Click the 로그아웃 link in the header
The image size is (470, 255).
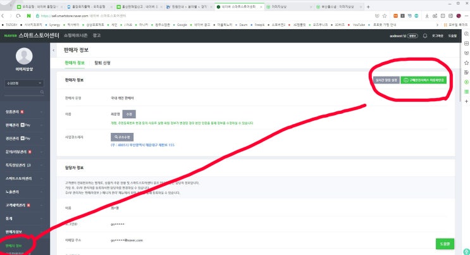(437, 35)
